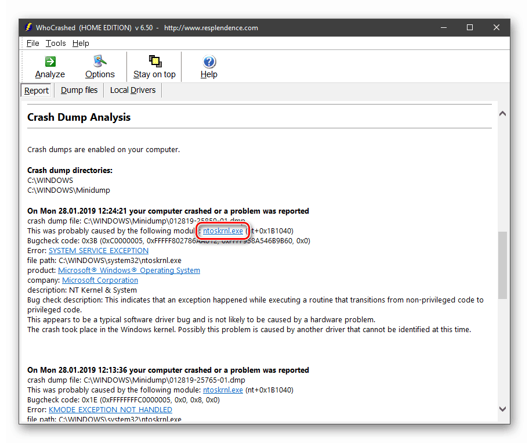Click the 12:13:36 crash heading
This screenshot has height=443, width=529.
168,370
